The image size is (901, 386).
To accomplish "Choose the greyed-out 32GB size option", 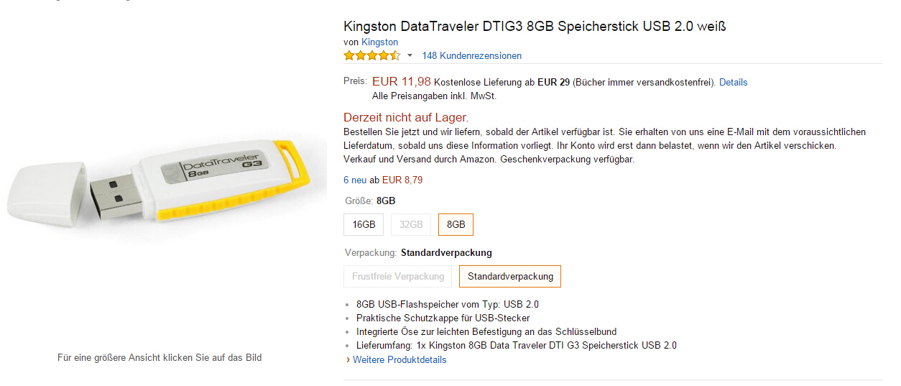I will [x=411, y=224].
